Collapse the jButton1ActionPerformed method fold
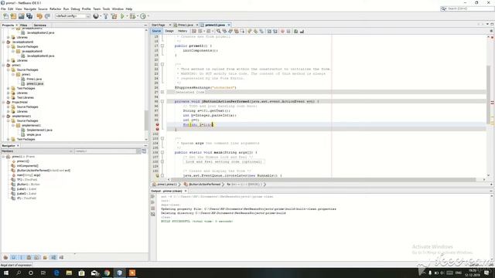The image size is (495, 278). [162, 101]
